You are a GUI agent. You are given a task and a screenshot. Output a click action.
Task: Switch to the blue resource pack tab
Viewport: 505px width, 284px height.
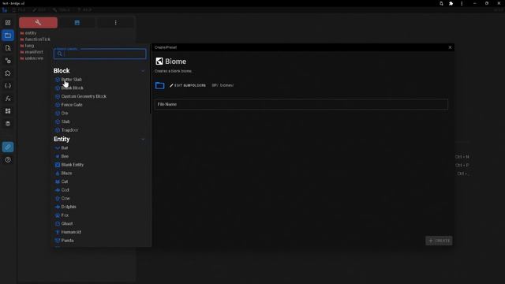coord(77,23)
